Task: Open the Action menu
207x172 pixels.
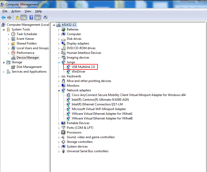Action: pyautogui.click(x=16, y=11)
